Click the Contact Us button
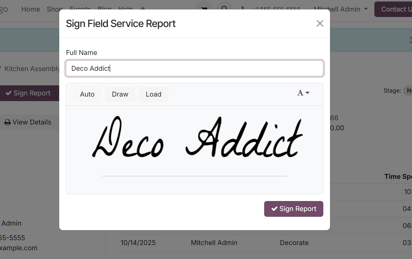The height and width of the screenshot is (259, 412). pos(395,9)
